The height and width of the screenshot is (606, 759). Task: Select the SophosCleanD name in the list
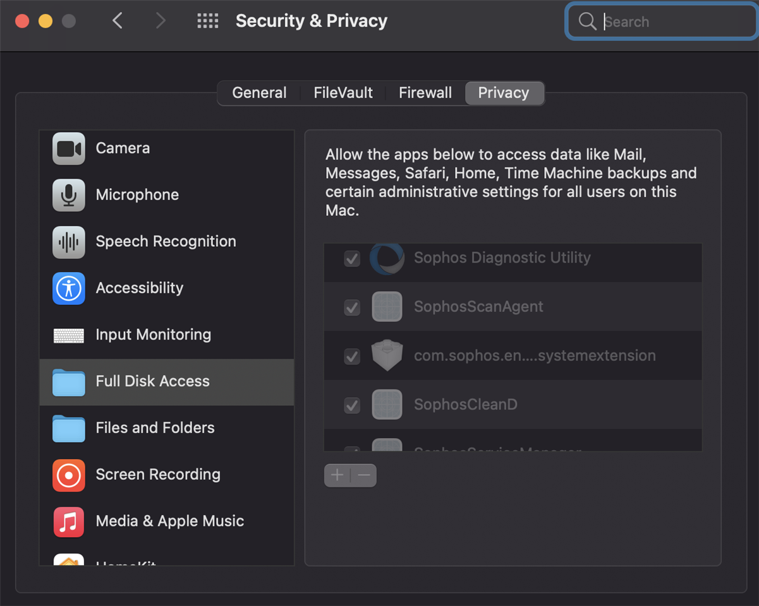click(465, 405)
